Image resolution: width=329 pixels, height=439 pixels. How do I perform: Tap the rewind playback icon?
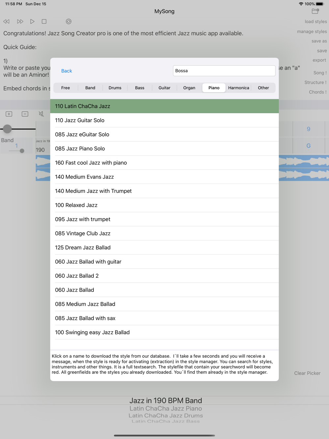click(x=6, y=21)
